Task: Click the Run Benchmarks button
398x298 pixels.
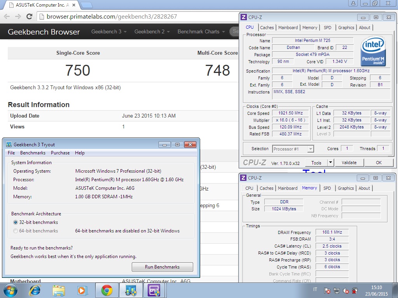Action: coord(162,267)
